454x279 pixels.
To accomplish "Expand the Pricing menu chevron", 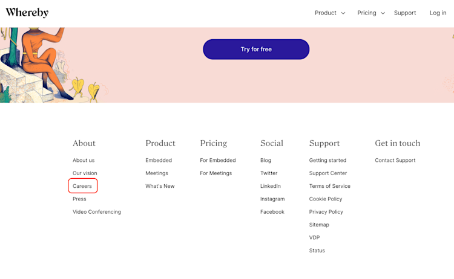I will 383,13.
